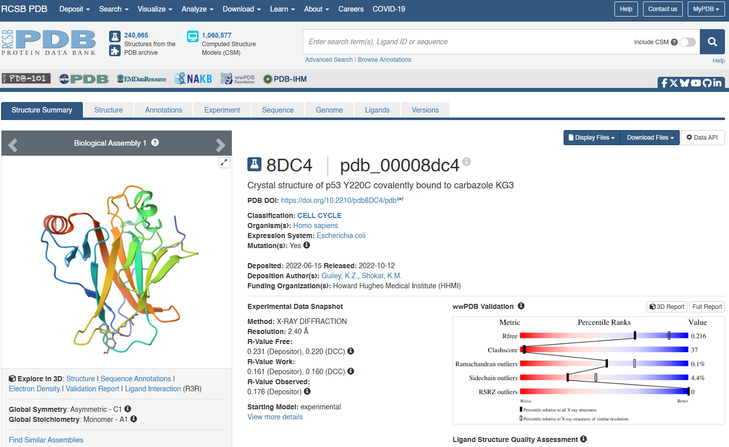
Task: Go to previous biological assembly arrow
Action: [x=13, y=145]
